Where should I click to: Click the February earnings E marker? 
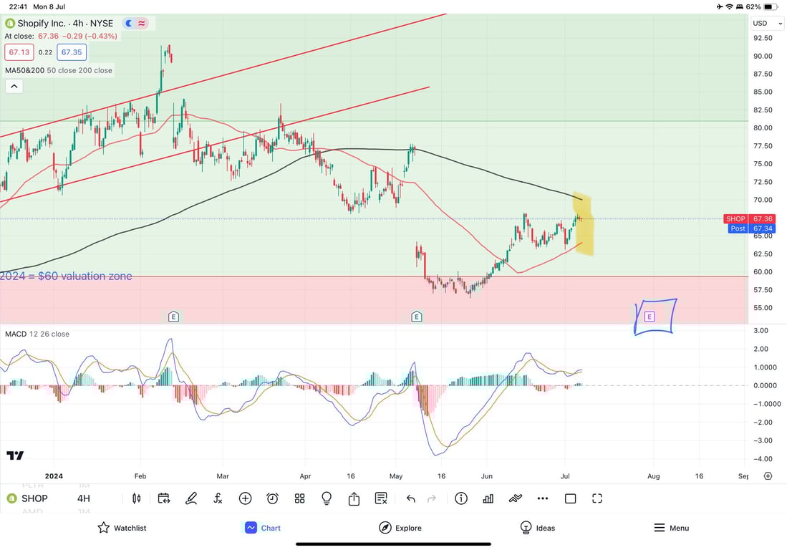click(173, 317)
